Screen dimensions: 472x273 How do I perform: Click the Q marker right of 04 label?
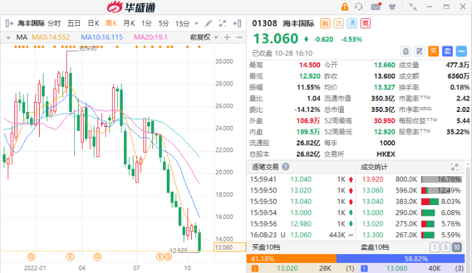pyautogui.click(x=98, y=257)
